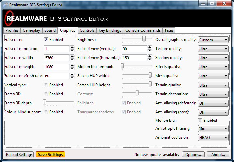Open Terrain decoration dropdown
The image size is (234, 162).
pos(213,94)
